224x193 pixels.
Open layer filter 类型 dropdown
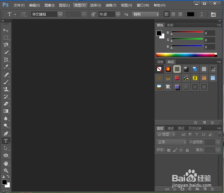tap(166, 134)
